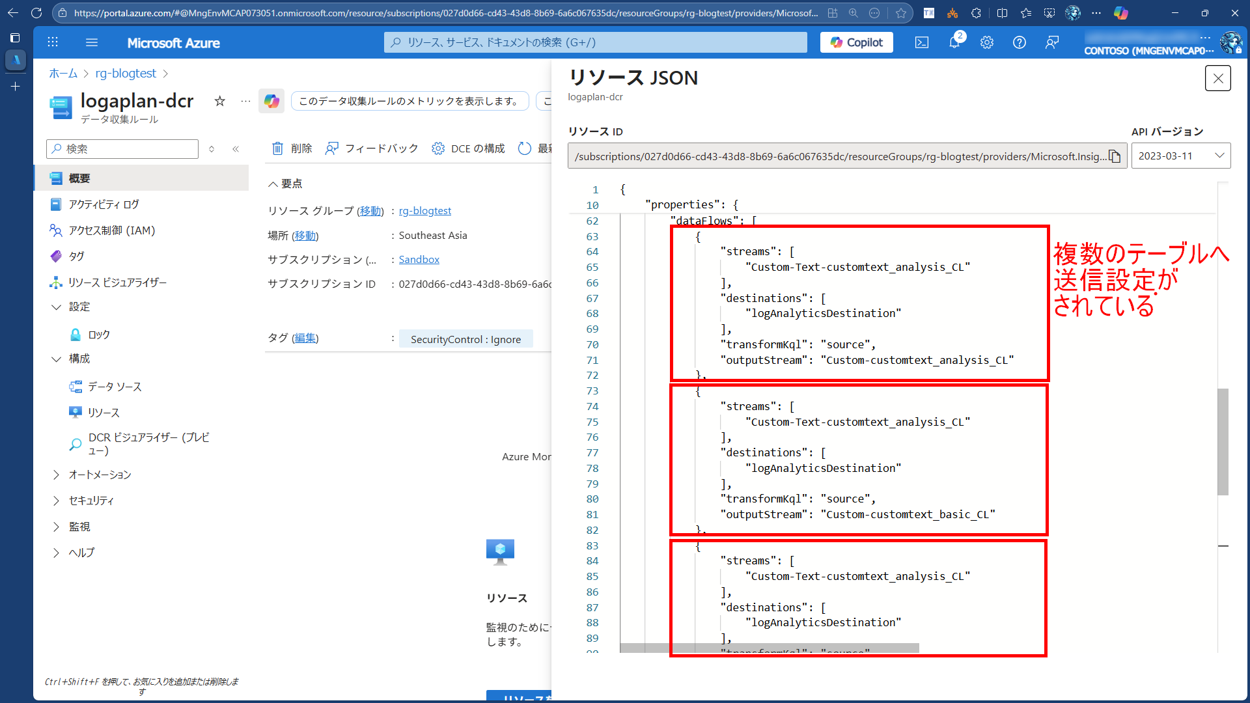Image resolution: width=1250 pixels, height=703 pixels.
Task: Click the help question mark icon
Action: [1020, 42]
